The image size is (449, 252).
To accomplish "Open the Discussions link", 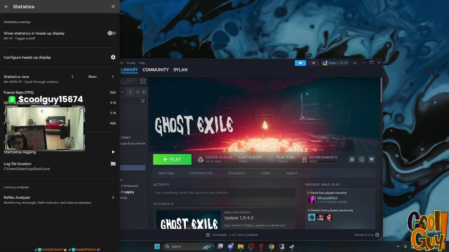I will point(236,173).
